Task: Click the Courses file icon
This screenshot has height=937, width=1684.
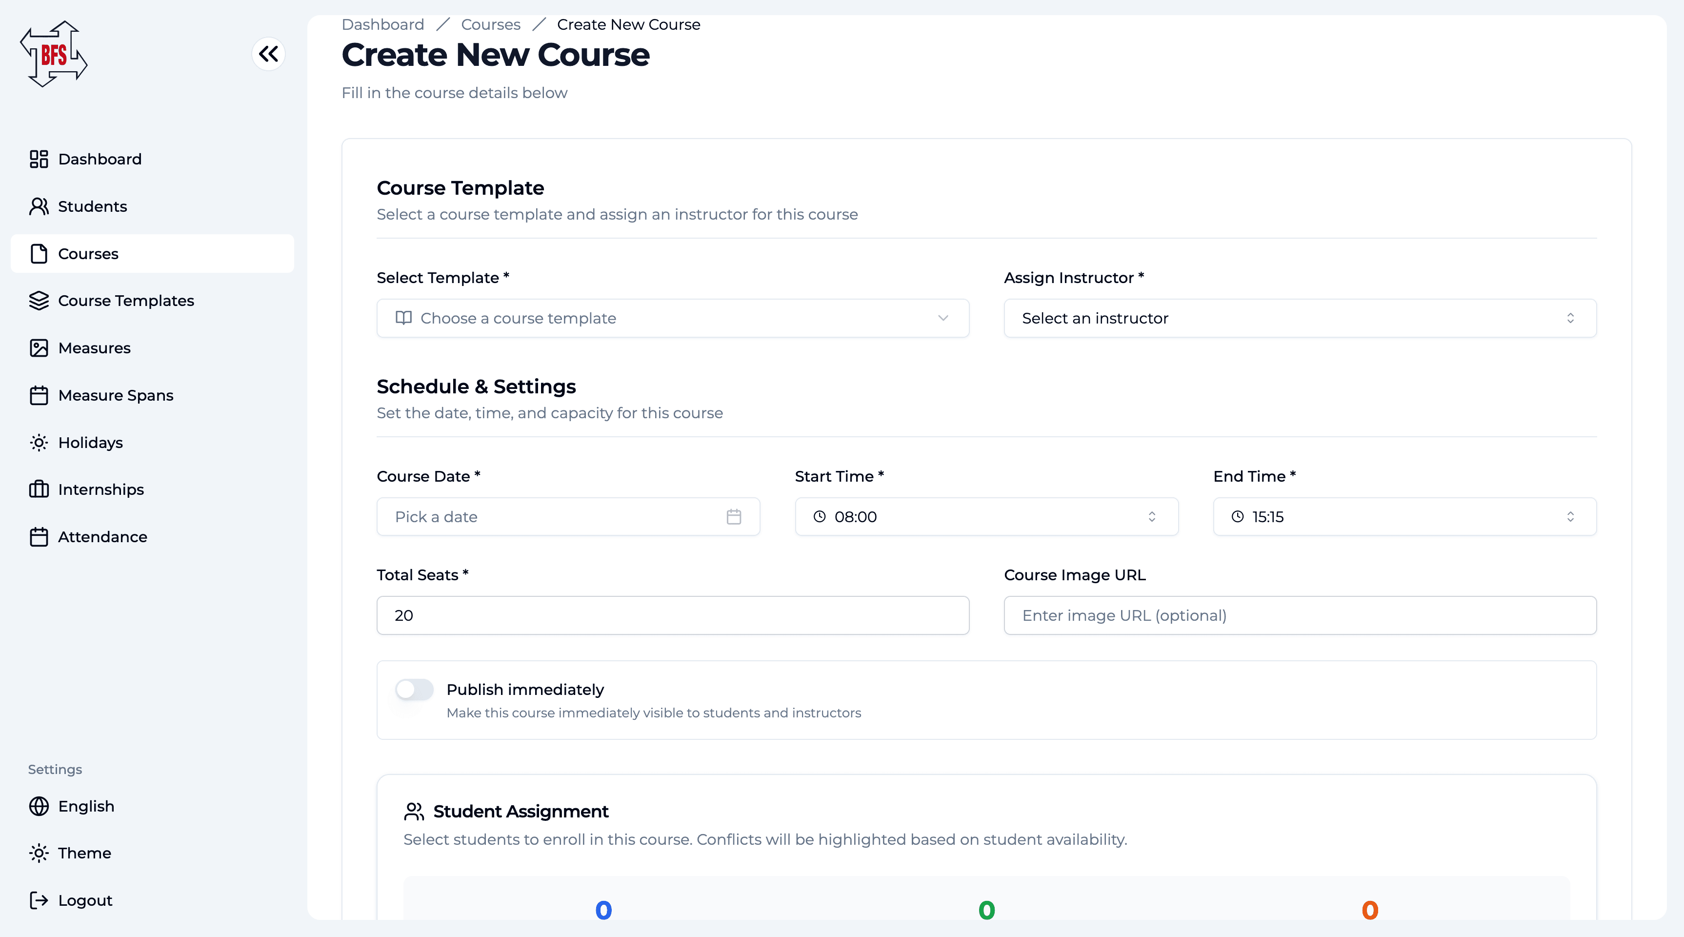Action: [39, 254]
